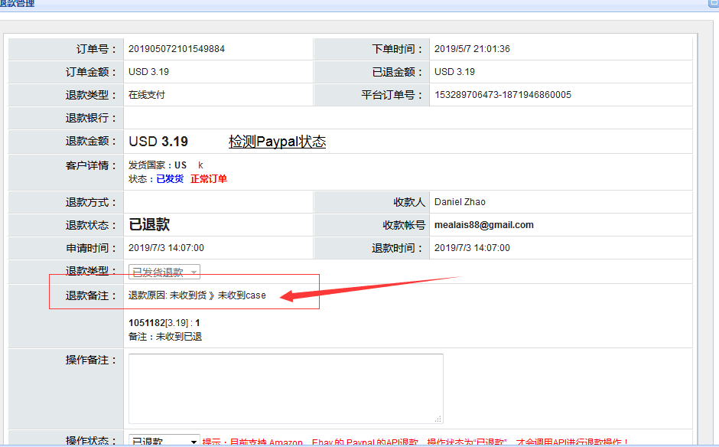Screen dimensions: 719x447
Task: Click the item line 1051182[3.19] : 1
Action: click(164, 323)
